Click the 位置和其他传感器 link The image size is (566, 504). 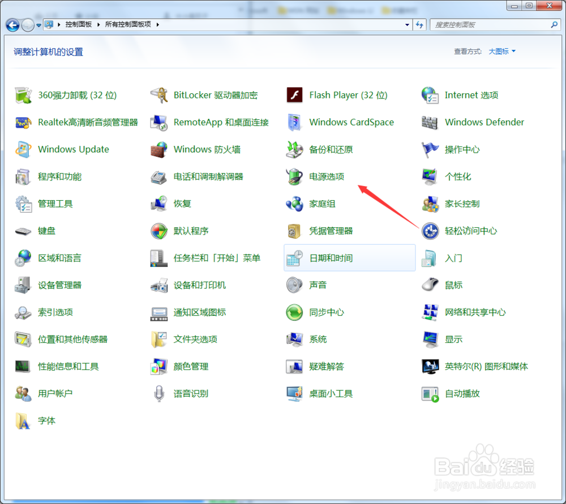coord(72,339)
